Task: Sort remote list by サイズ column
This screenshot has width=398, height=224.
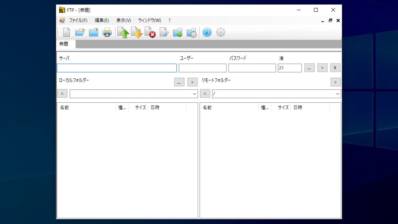Action: click(281, 108)
